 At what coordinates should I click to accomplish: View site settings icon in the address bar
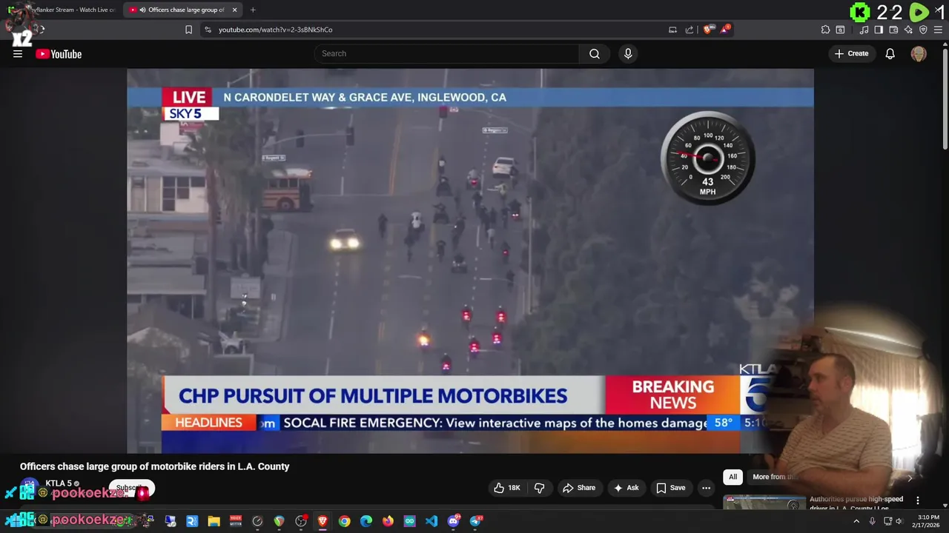208,30
